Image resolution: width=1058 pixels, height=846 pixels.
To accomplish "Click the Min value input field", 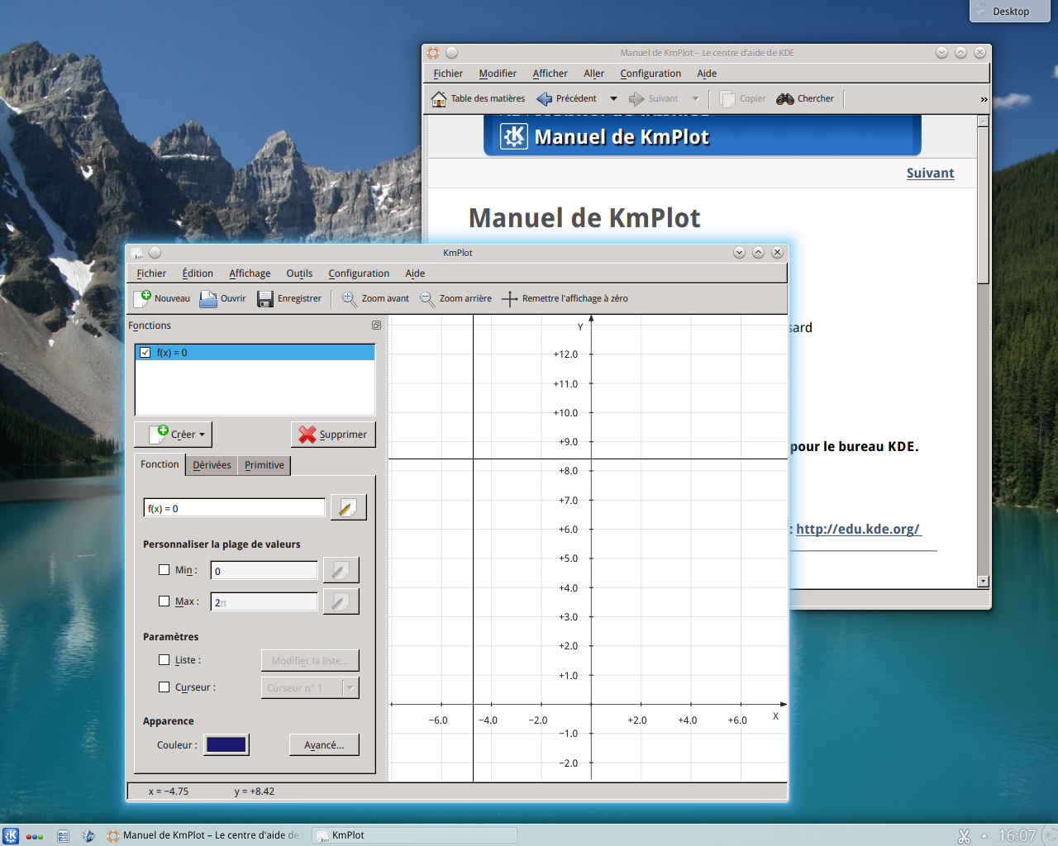I will click(264, 571).
